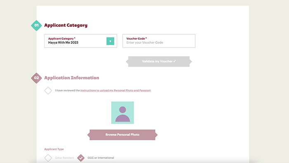Select the 'Hayya With Me 2023' value

point(63,43)
